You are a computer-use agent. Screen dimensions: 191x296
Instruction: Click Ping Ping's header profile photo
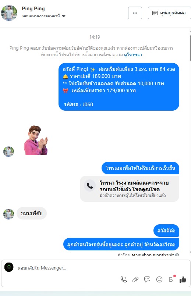coord(9,13)
